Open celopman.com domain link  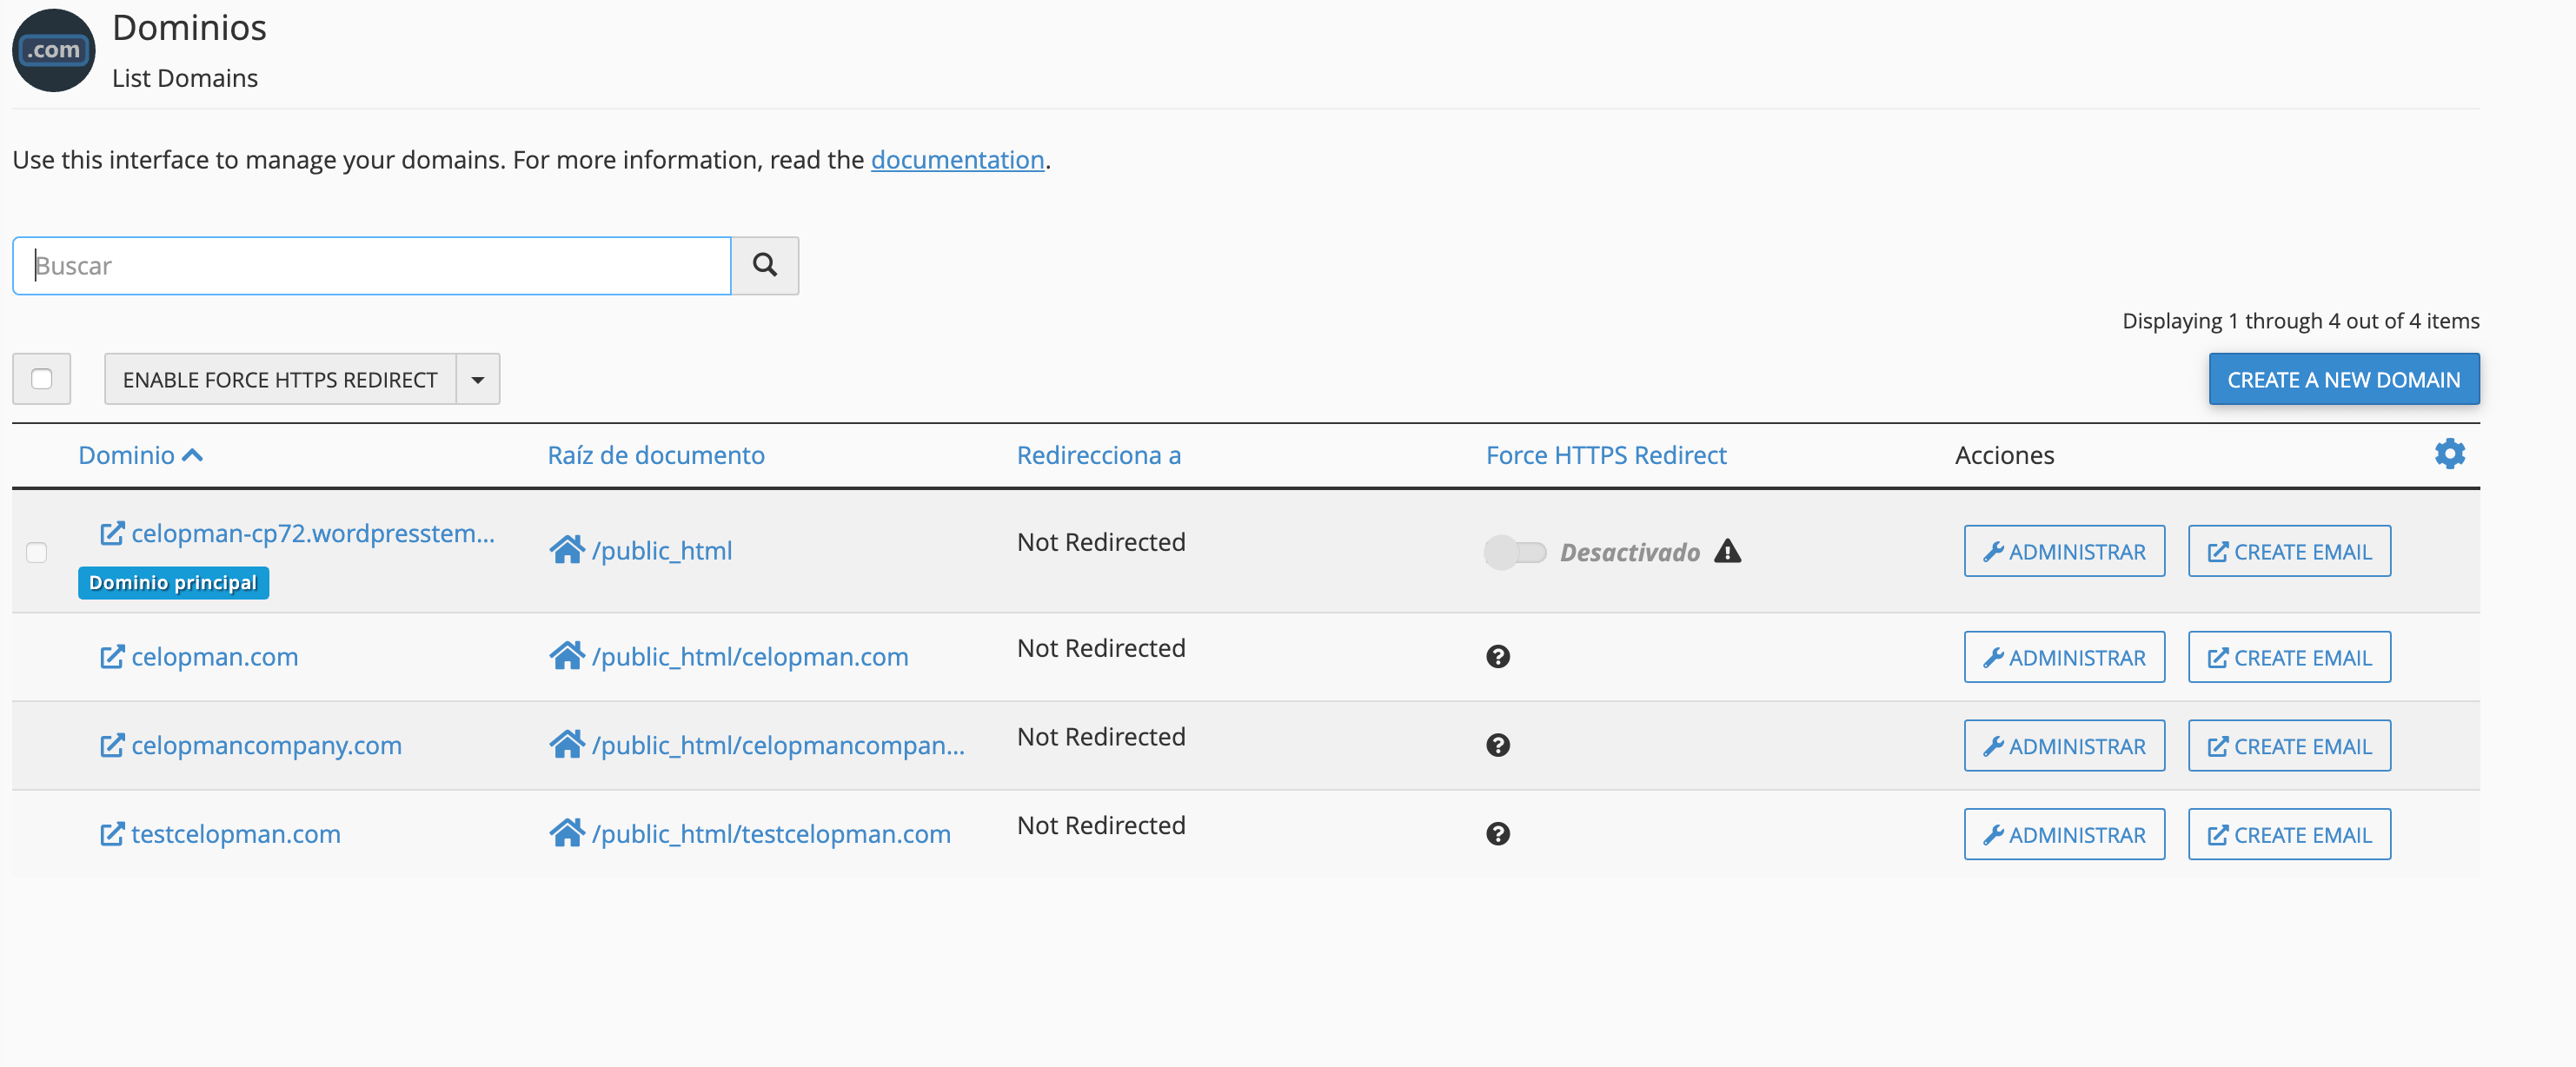tap(215, 657)
